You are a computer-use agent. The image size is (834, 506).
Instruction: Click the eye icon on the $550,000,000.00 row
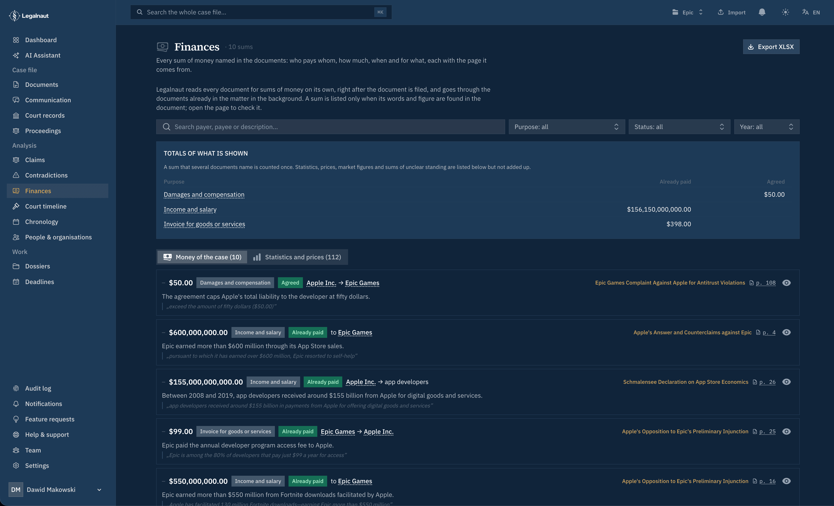pyautogui.click(x=786, y=481)
